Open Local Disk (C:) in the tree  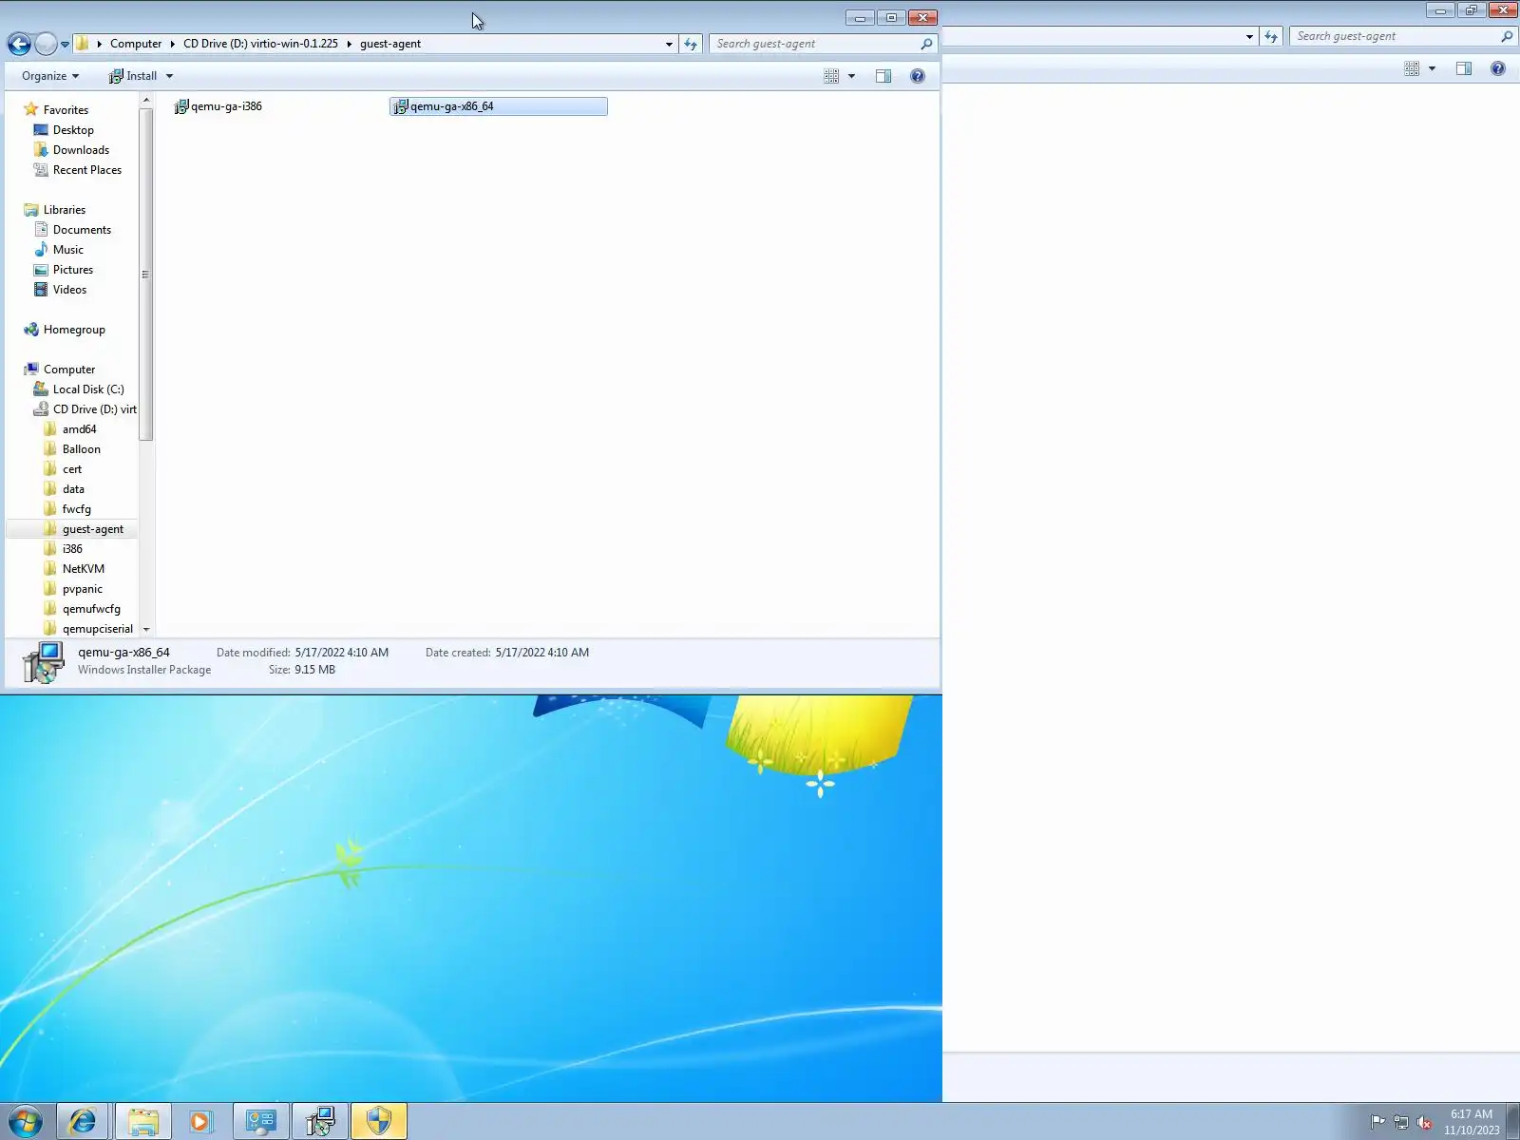click(88, 389)
